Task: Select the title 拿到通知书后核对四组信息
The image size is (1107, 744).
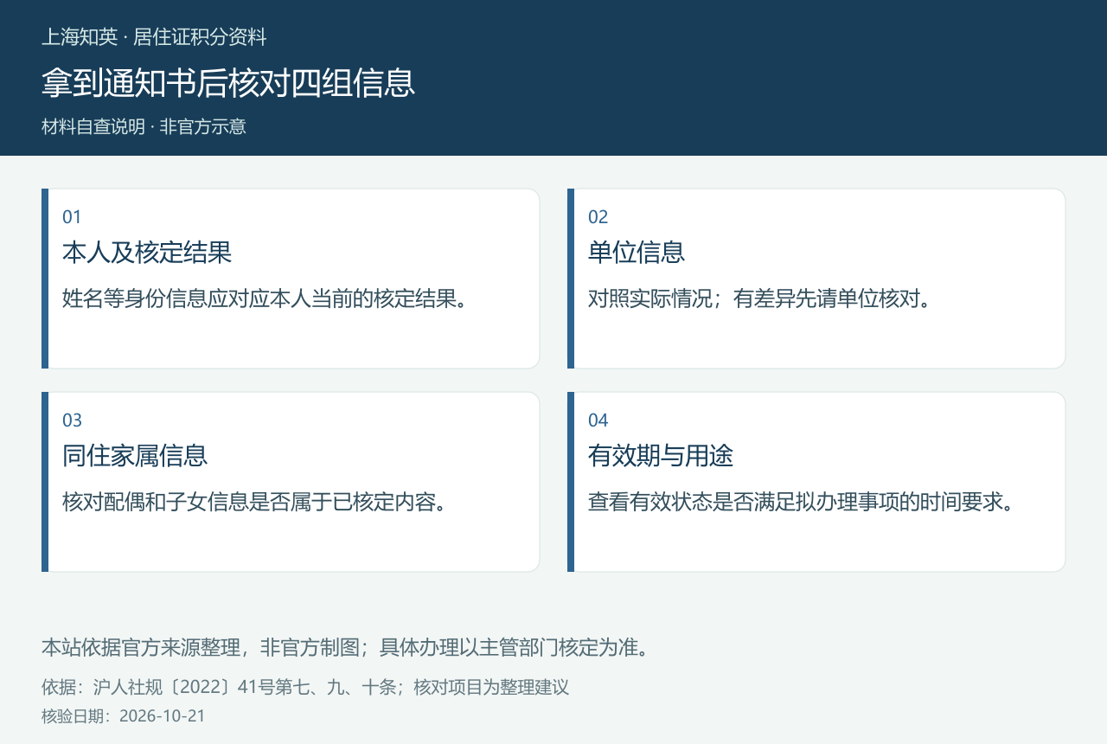Action: click(228, 83)
